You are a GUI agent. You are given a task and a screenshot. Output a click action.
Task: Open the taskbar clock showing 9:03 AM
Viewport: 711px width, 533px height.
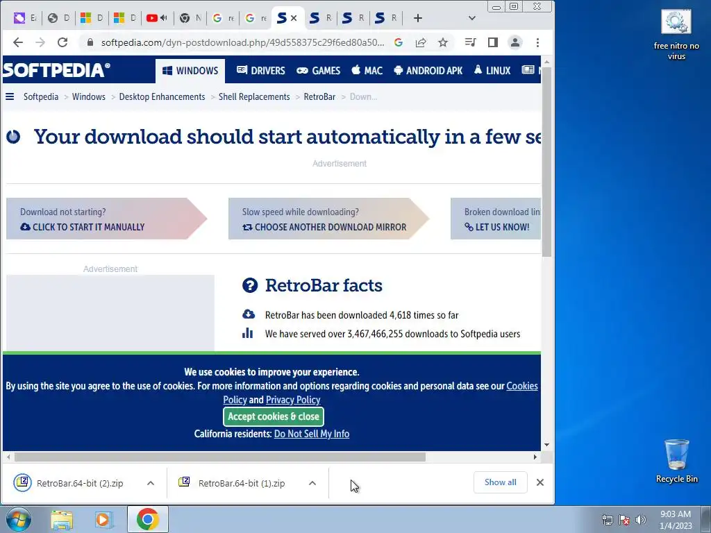coord(676,520)
